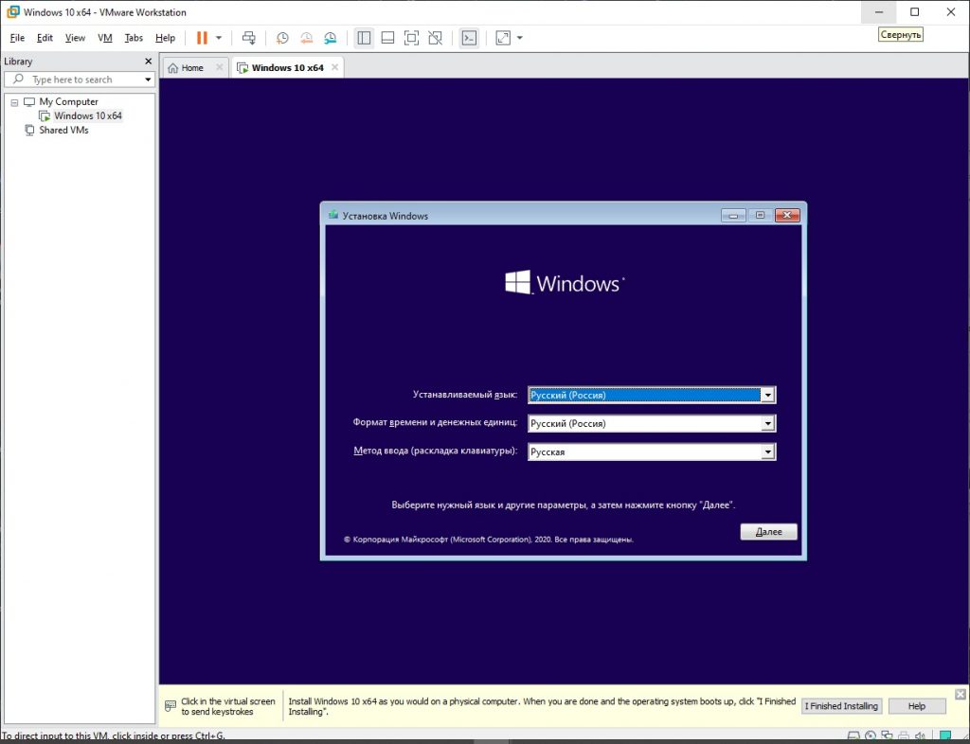
Task: Minimize the Установка Windows dialog
Action: [x=733, y=215]
